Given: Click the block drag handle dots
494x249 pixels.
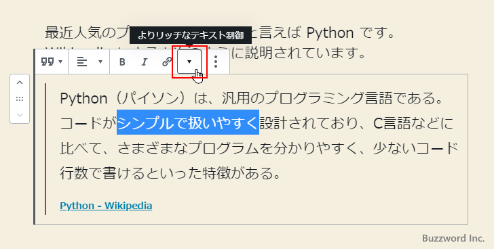Looking at the screenshot, I should click(20, 99).
